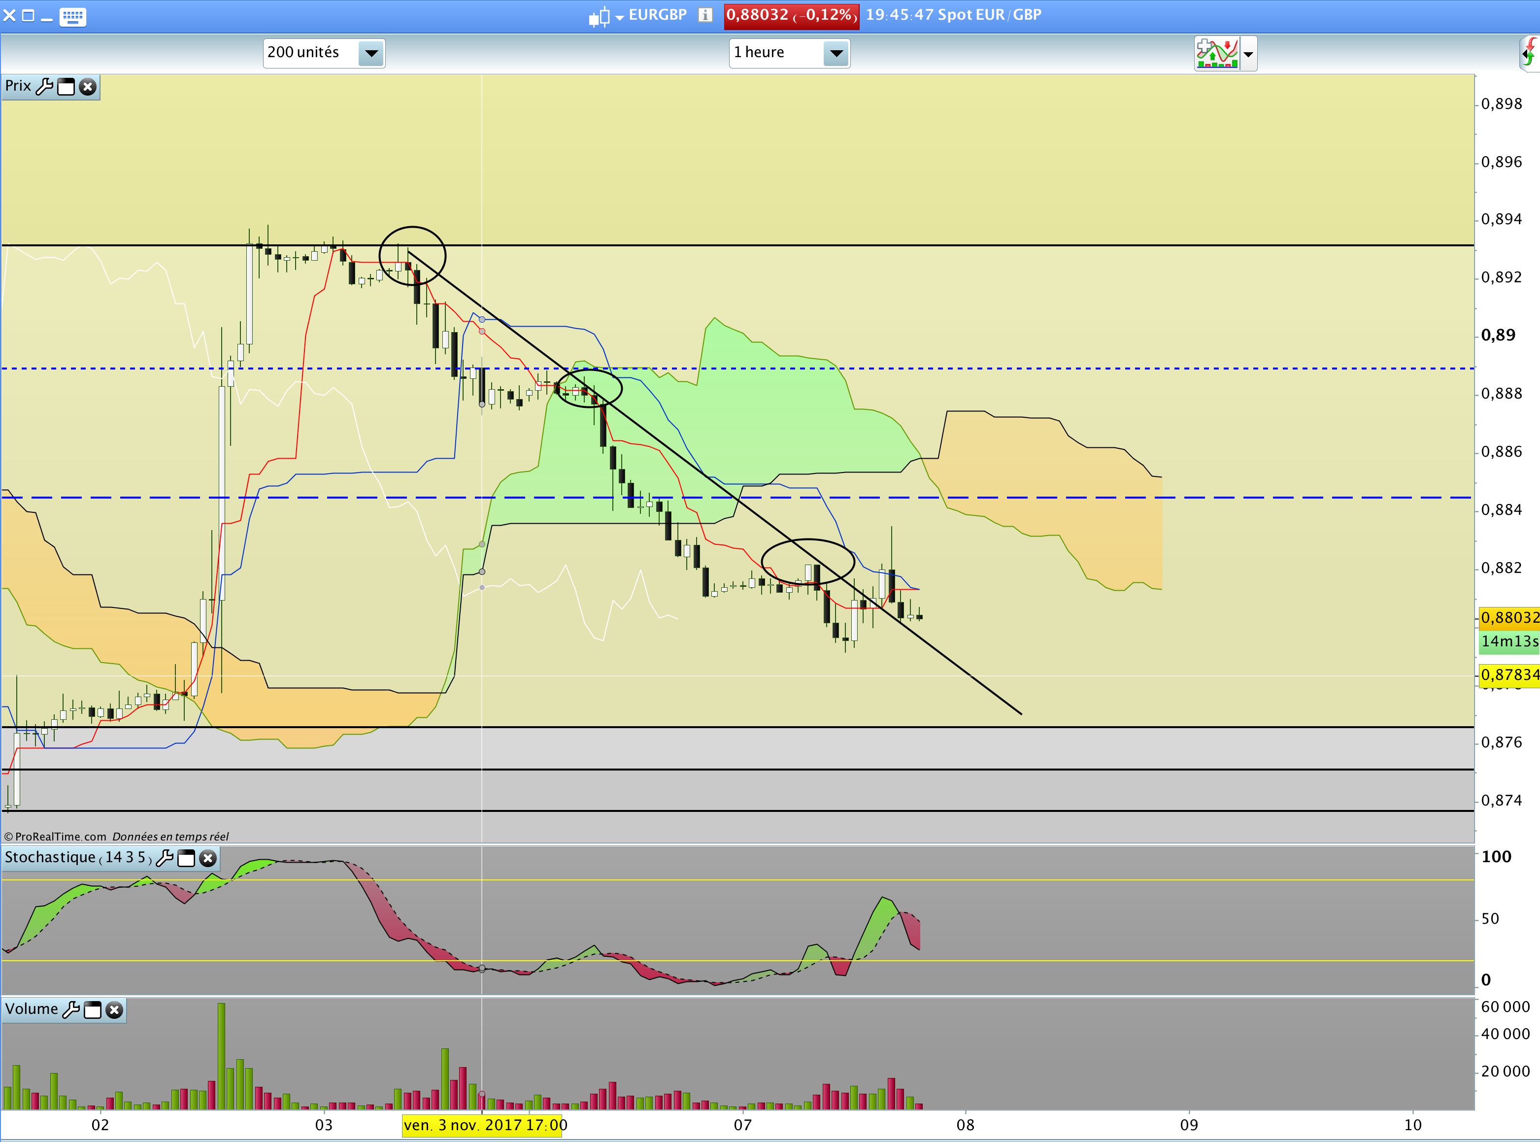Expand the indicators button dropdown arrow
Viewport: 1540px width, 1142px height.
point(1248,53)
